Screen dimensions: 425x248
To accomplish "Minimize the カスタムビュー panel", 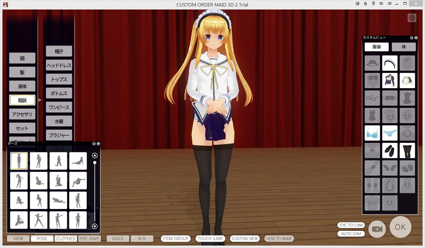I will [416, 38].
